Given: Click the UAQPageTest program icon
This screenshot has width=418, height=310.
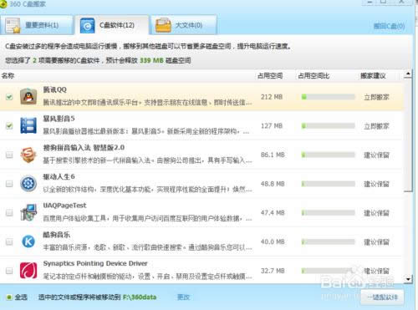Looking at the screenshot, I should pyautogui.click(x=28, y=212).
